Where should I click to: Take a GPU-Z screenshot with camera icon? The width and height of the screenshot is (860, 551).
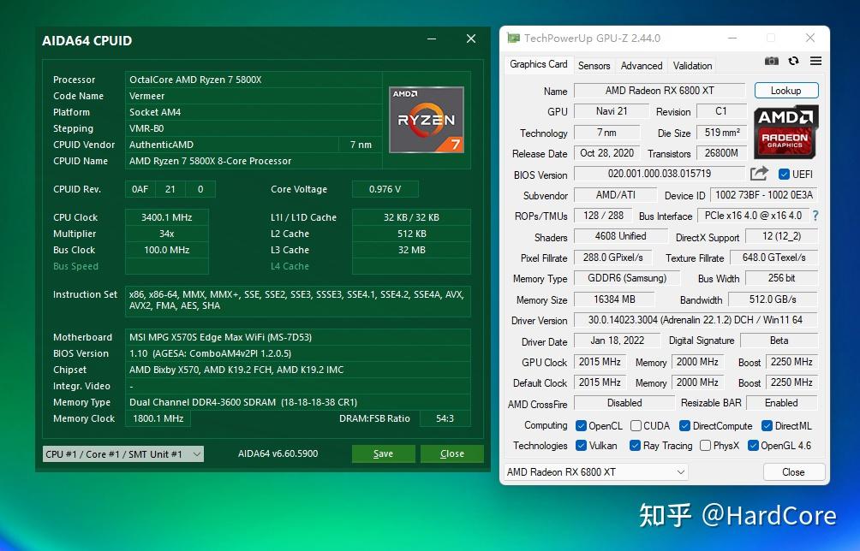click(771, 61)
